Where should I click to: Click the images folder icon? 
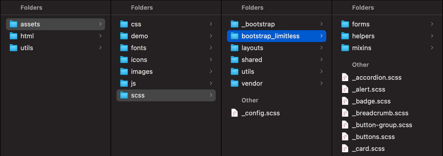[x=124, y=72]
